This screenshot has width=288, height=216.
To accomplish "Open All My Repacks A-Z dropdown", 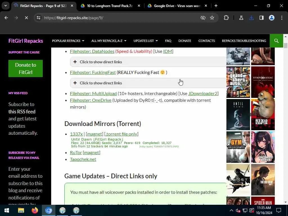I will click(109, 41).
